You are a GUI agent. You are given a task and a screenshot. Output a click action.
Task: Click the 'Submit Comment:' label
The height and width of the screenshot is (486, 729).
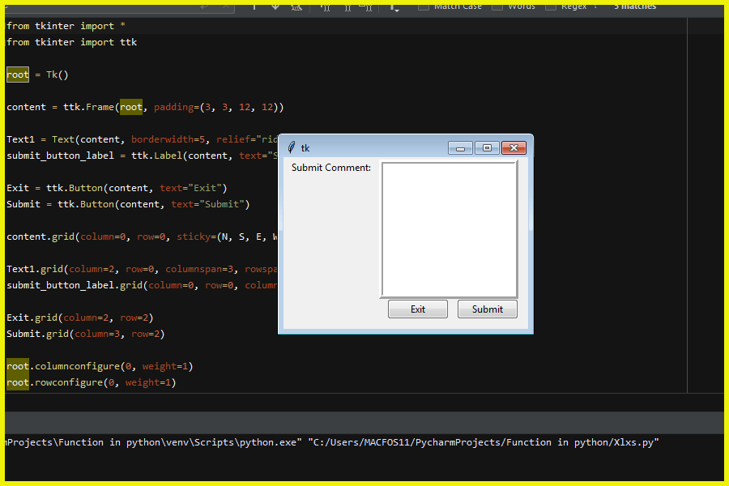[x=331, y=168]
